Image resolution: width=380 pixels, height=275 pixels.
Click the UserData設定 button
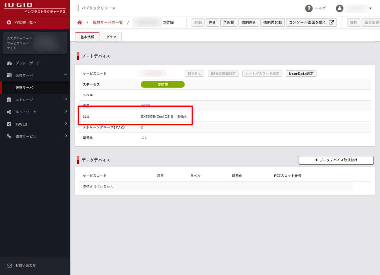click(x=301, y=74)
